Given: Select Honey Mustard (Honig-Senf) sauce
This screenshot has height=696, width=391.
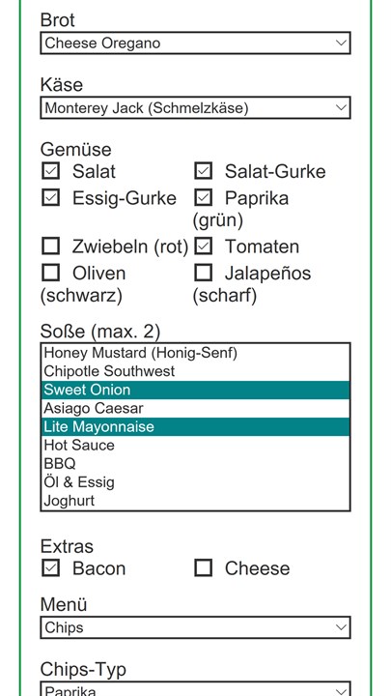Looking at the screenshot, I should (195, 353).
